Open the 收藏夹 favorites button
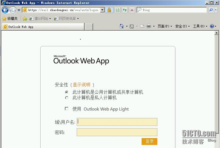Viewport: 220px width, 148px height. point(10,18)
